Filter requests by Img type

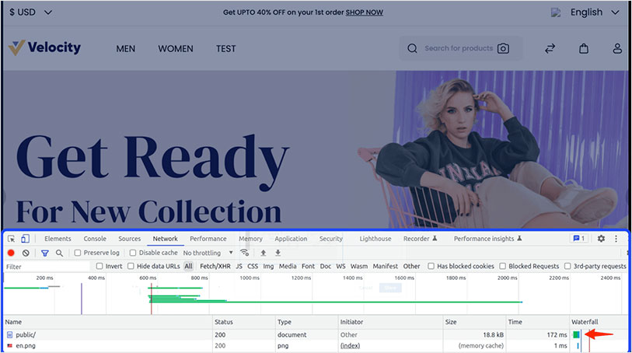pyautogui.click(x=268, y=267)
